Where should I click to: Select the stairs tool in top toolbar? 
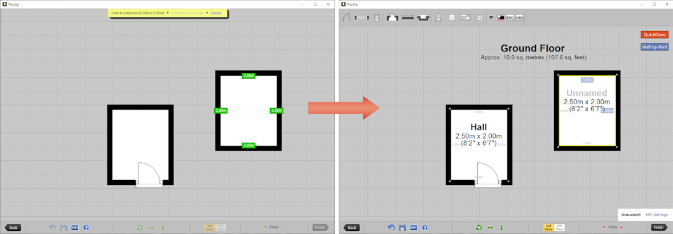377,18
